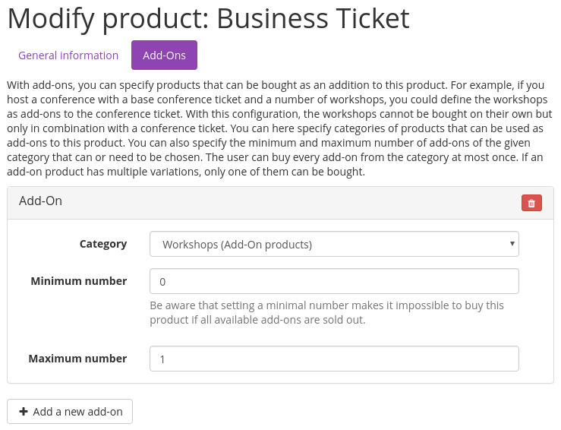Click the Minimum number label
Image resolution: width=561 pixels, height=430 pixels.
pyautogui.click(x=79, y=281)
